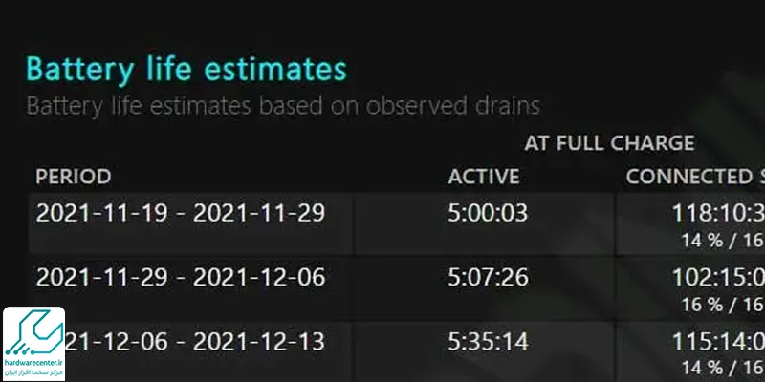Click the AT FULL CHARGE header
Viewport: 765px width, 382px height.
(x=609, y=143)
